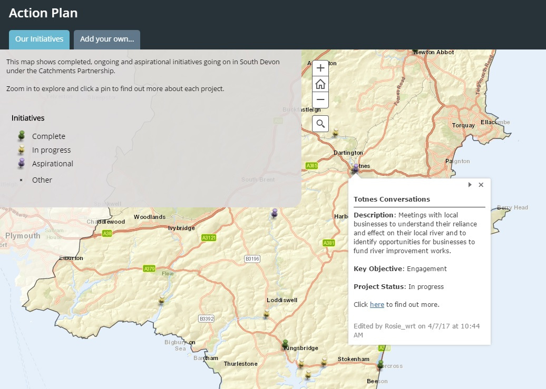Click the Plymouth map label

pos(23,235)
